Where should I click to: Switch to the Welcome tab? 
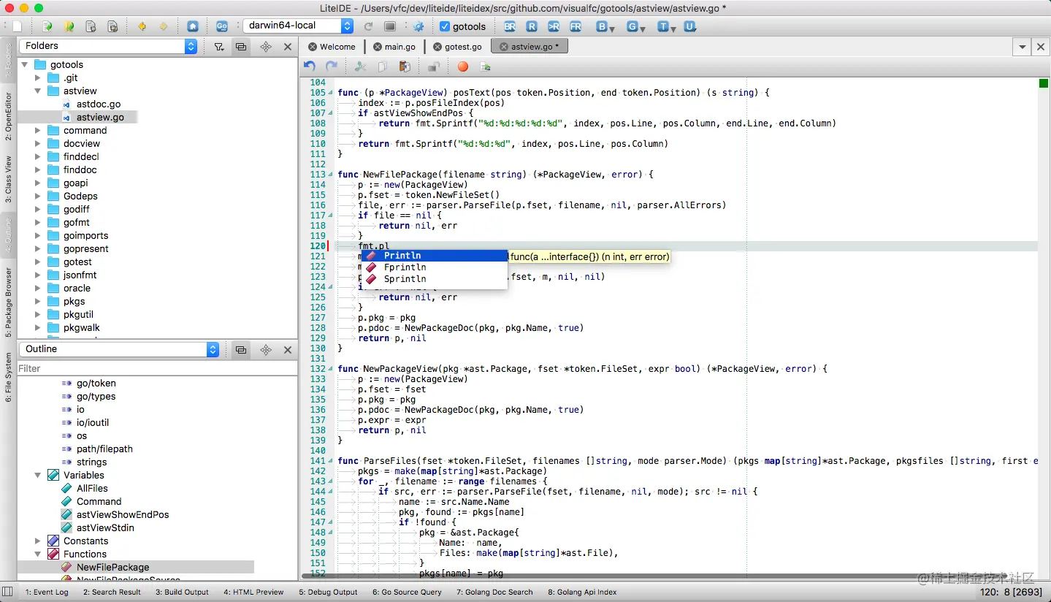pos(332,47)
